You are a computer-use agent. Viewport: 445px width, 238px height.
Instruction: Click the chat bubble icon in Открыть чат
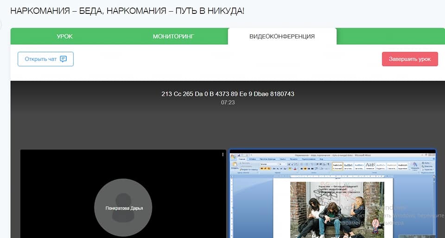(x=64, y=59)
